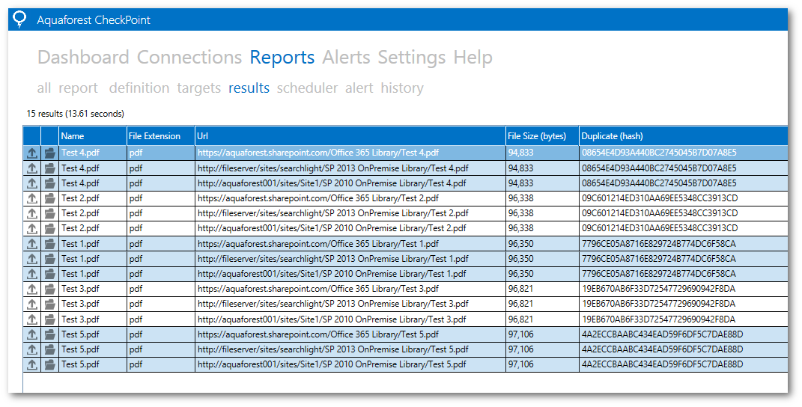802x407 pixels.
Task: Open the Dashboard tab
Action: click(x=83, y=58)
